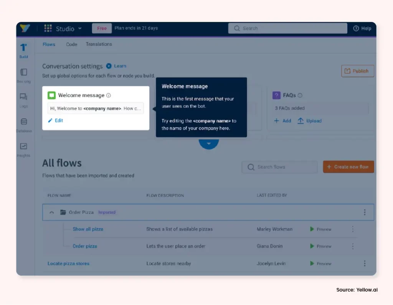Click the FLOW DESCRIPTION column header

165,196
